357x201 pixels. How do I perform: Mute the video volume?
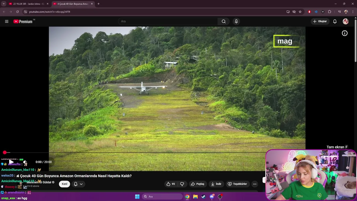click(25, 162)
